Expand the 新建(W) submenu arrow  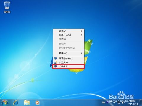click(x=82, y=53)
